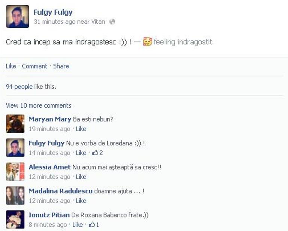The image size is (288, 231).
Task: Open the 31 minutes ago timestamp
Action: pos(54,22)
